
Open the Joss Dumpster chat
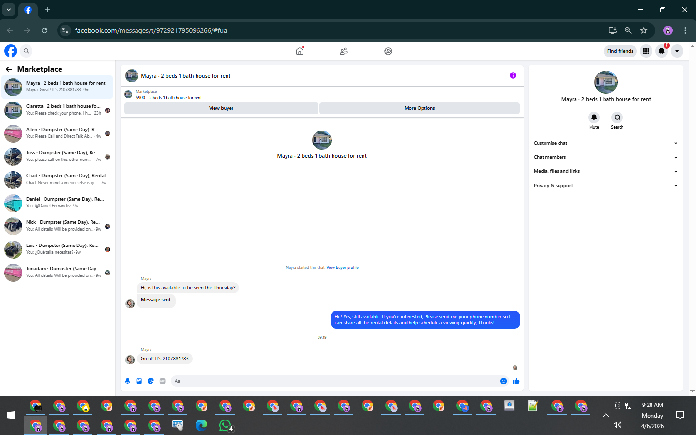tap(58, 157)
